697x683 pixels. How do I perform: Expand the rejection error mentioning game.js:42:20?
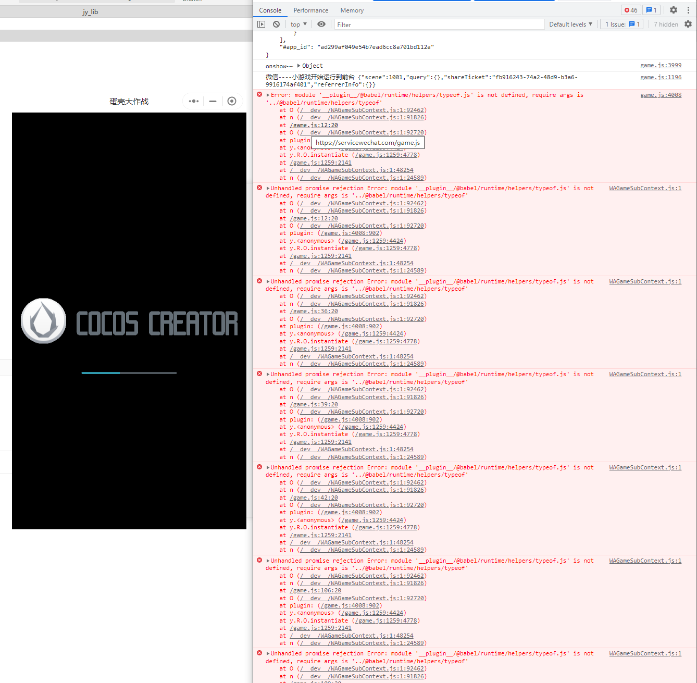268,468
